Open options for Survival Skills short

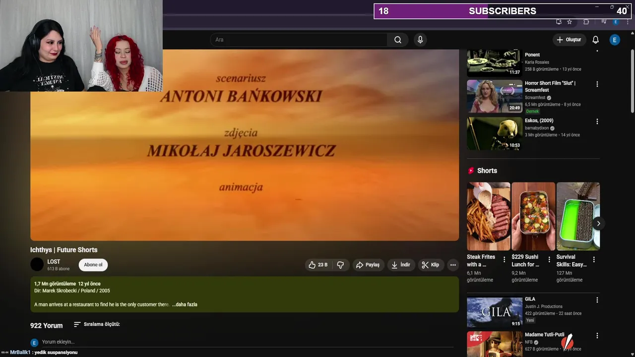pyautogui.click(x=594, y=260)
